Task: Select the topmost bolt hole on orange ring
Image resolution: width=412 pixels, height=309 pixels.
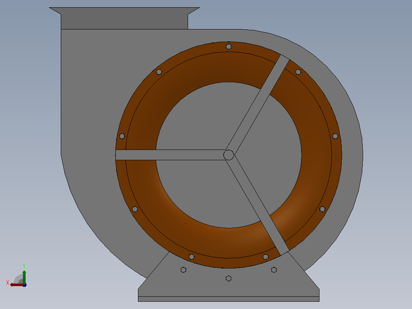Action: coord(229,47)
